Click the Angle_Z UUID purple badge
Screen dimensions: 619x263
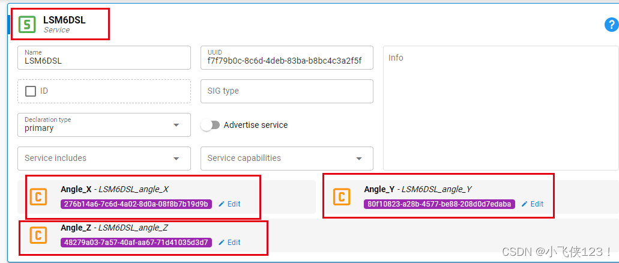[136, 243]
